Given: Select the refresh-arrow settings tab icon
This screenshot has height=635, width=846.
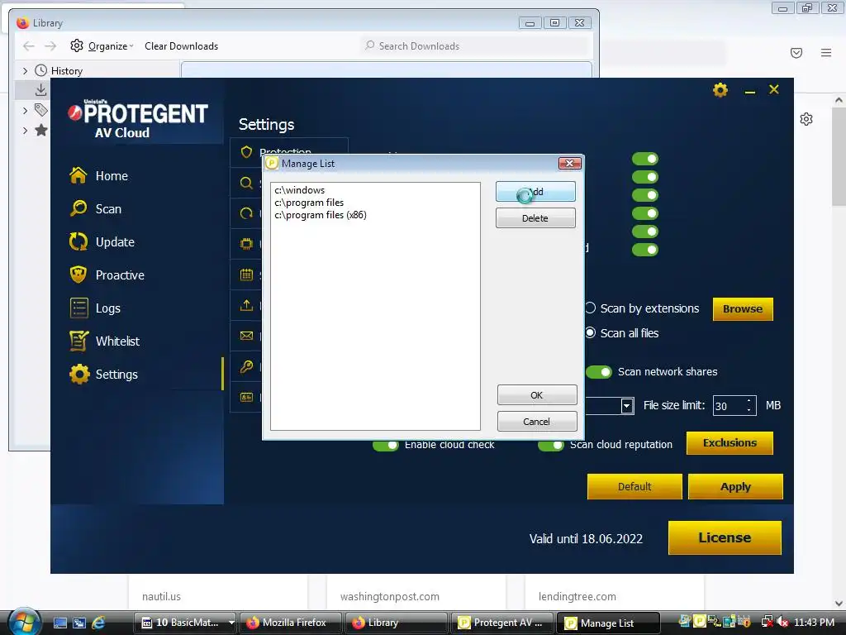Looking at the screenshot, I should (x=246, y=213).
